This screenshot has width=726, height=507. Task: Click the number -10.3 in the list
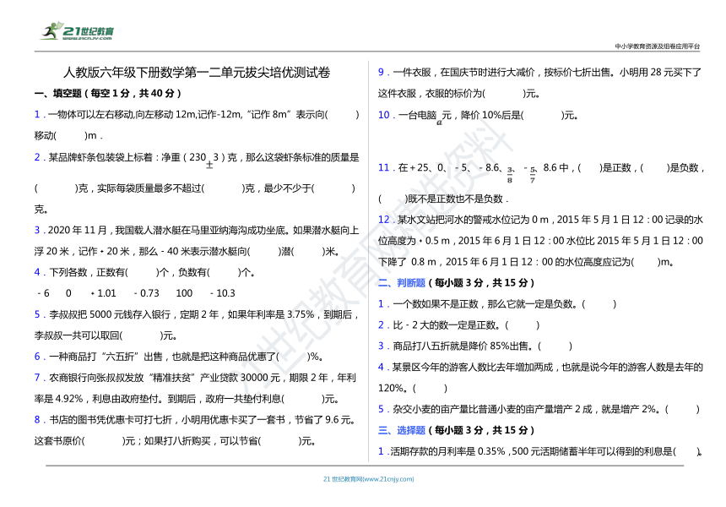(223, 293)
